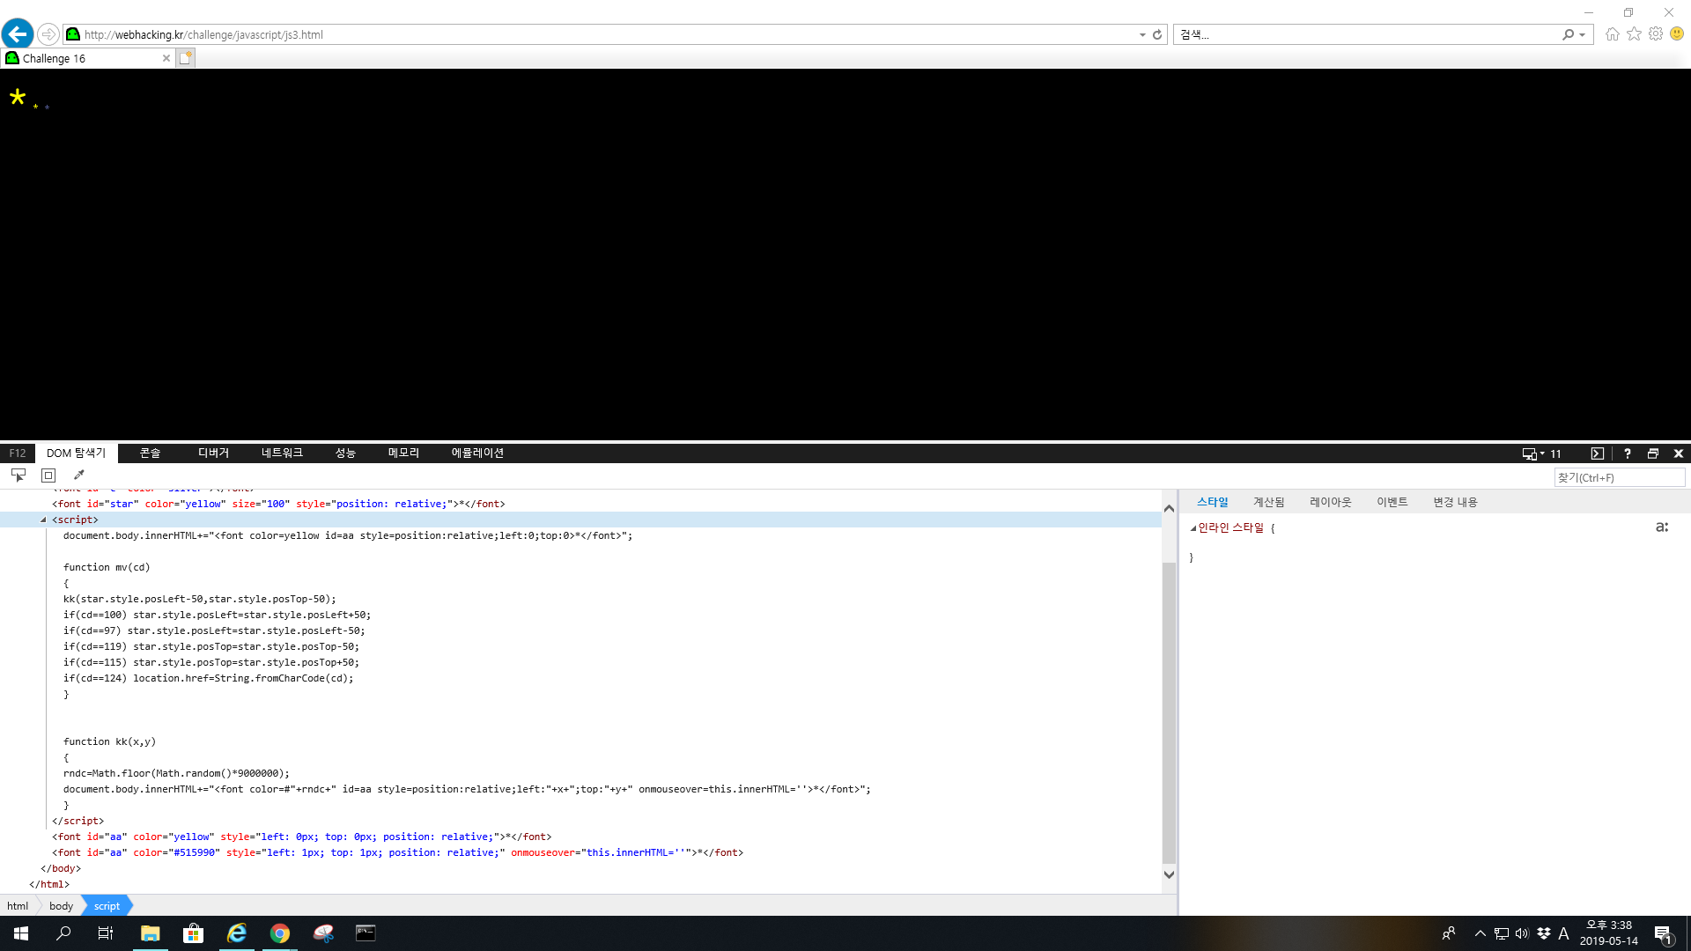Open Chrome from the taskbar
This screenshot has width=1691, height=951.
(279, 933)
